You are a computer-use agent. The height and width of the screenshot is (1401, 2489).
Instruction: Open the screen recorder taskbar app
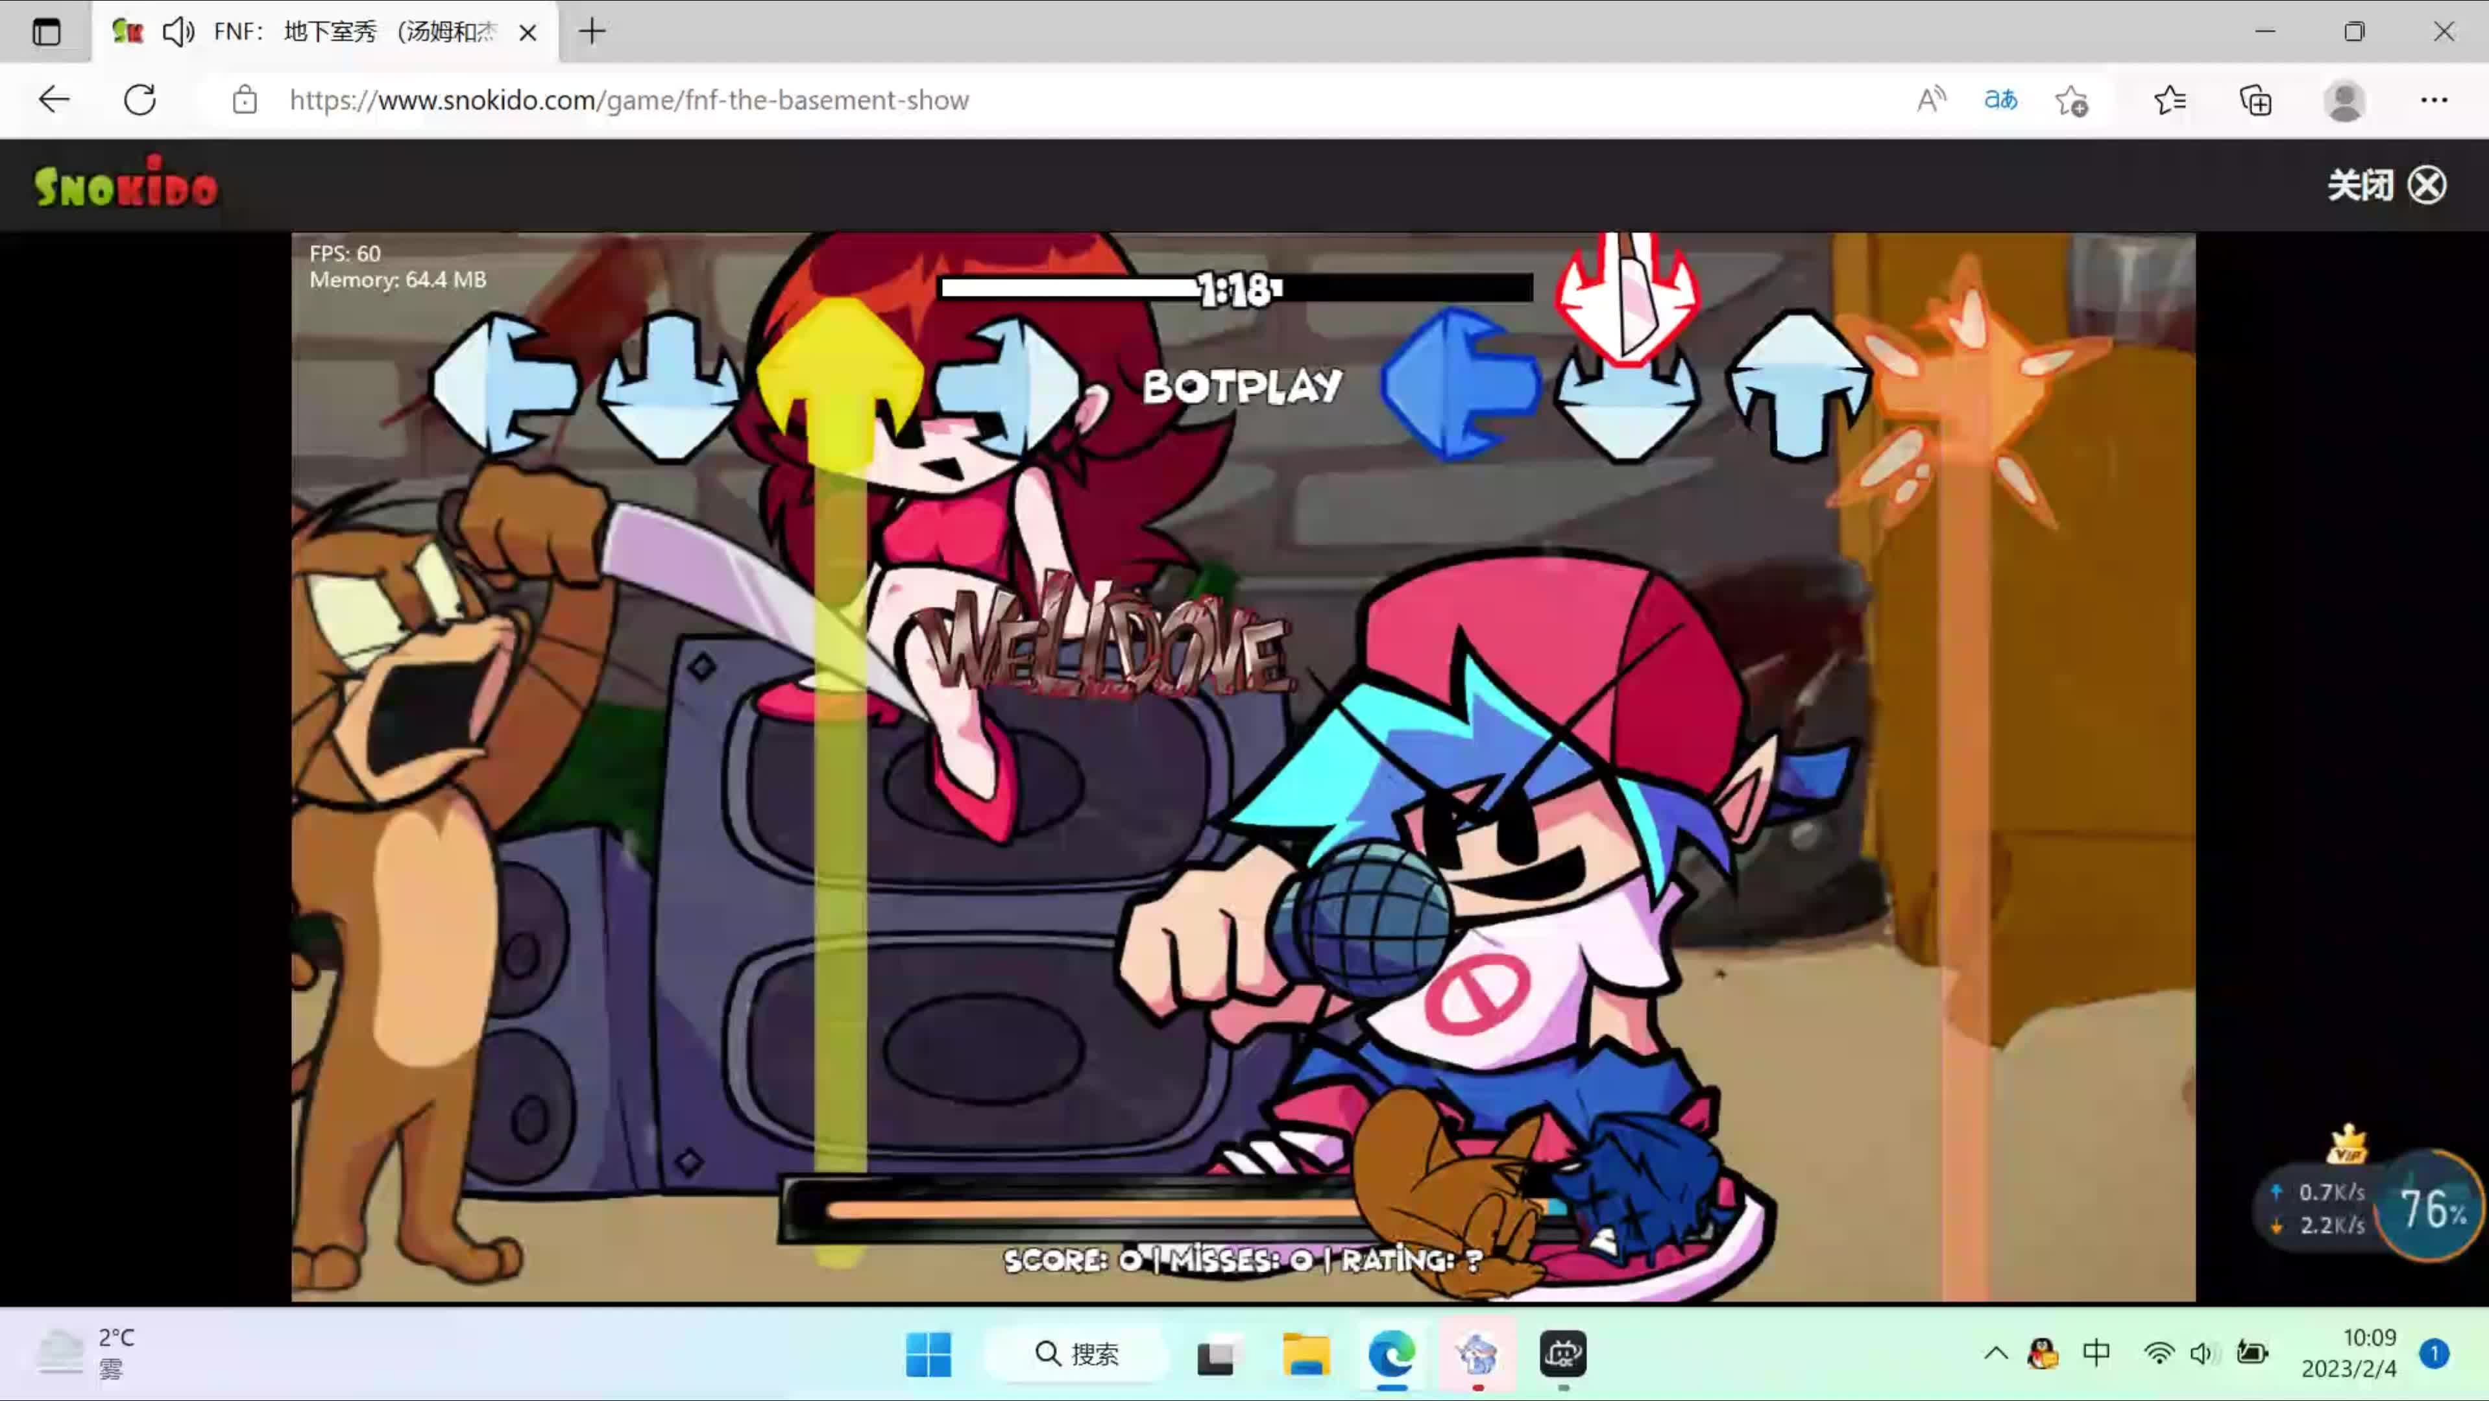(1477, 1354)
